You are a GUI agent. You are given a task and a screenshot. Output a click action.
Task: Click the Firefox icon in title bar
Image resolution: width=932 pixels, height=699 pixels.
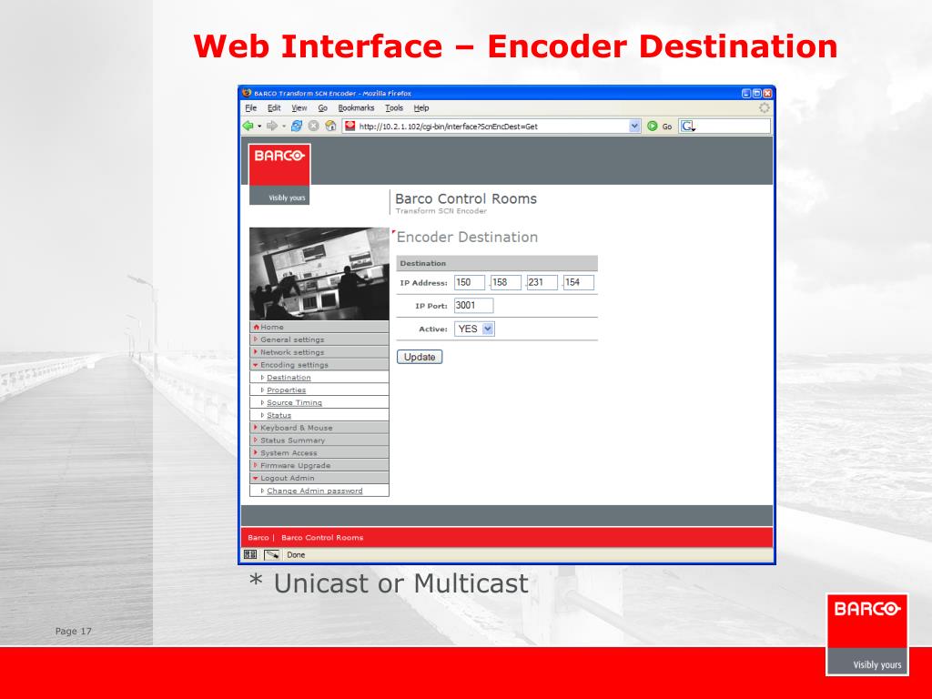coord(247,93)
